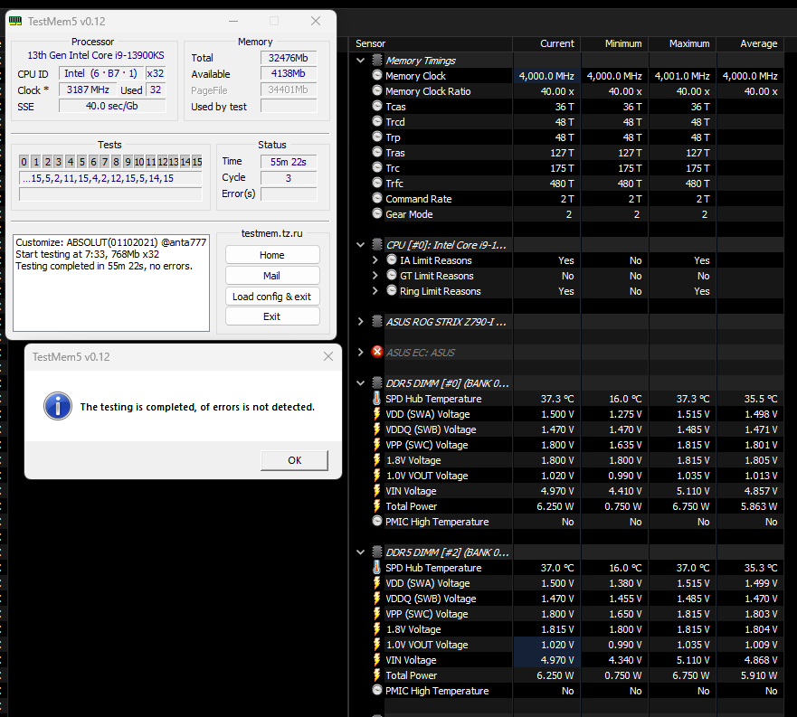Click the Available memory 4138Mb field
The height and width of the screenshot is (717, 797).
tap(289, 73)
